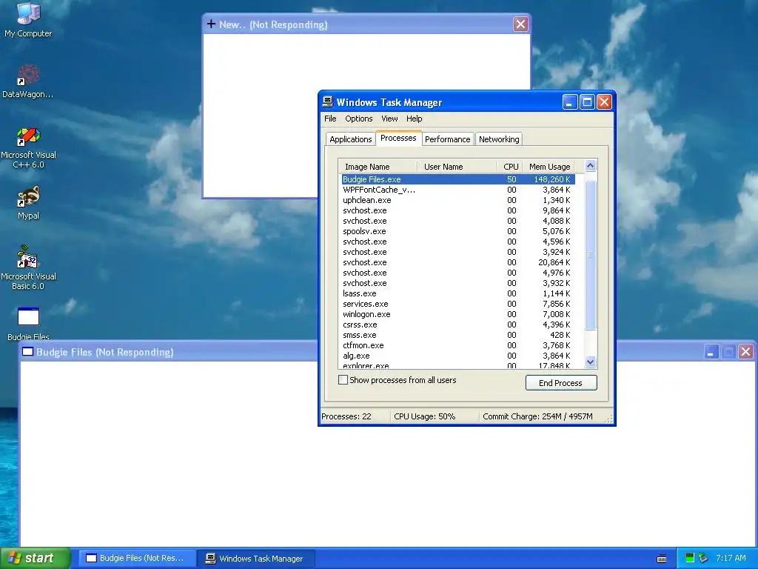Click the Processes: 22 status bar text
This screenshot has width=758, height=569.
point(346,416)
